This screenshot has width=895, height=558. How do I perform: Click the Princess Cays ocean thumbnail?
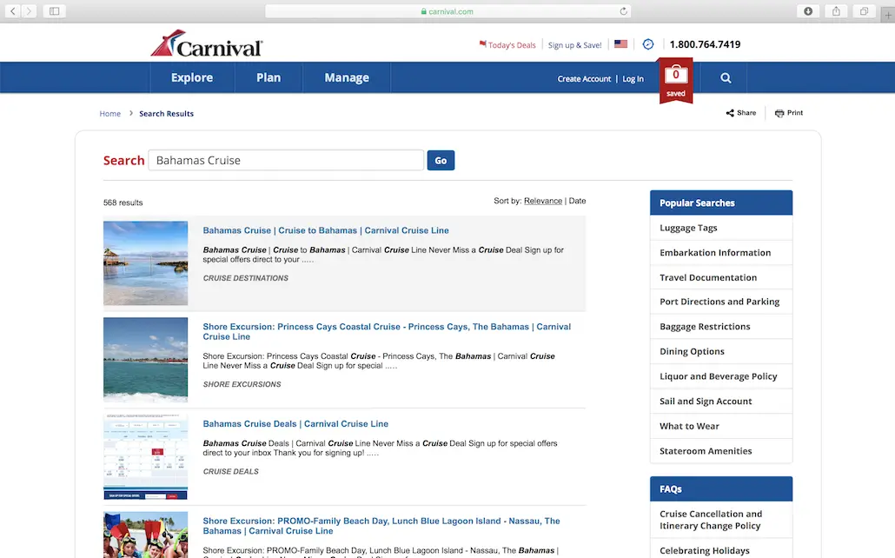coord(146,360)
